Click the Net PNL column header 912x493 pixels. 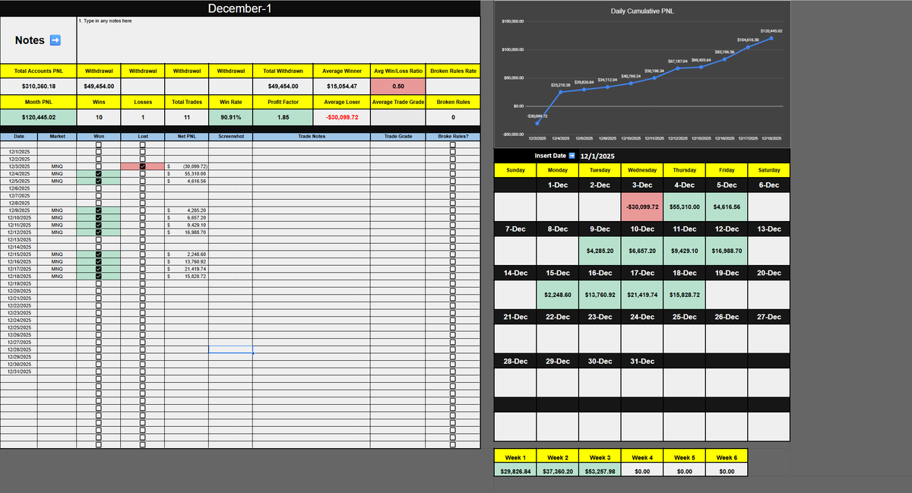(187, 137)
